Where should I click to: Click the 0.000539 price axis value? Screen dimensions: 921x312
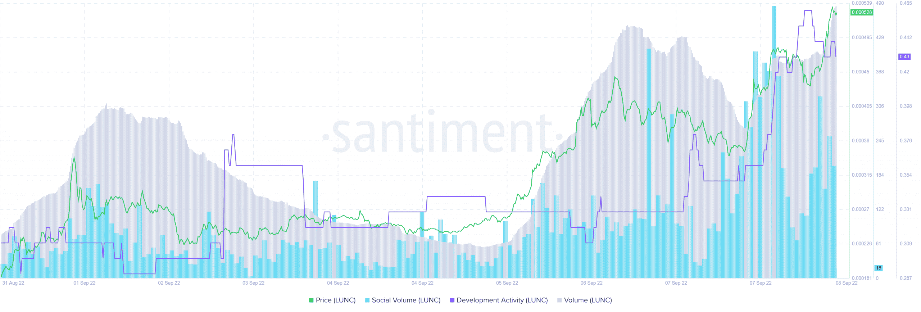click(x=862, y=3)
